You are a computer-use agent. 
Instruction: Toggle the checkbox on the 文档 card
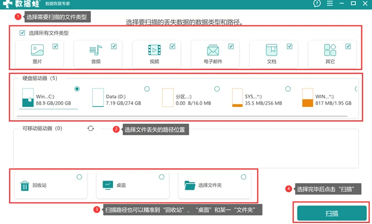290,46
